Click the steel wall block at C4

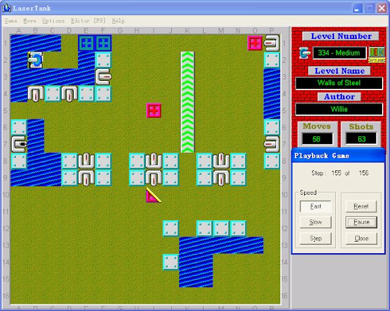click(52, 94)
